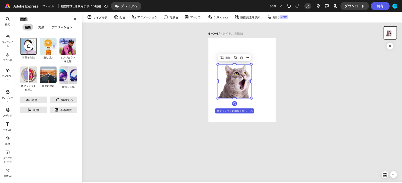This screenshot has width=402, height=183.
Task: Click 置換要素を表示
Action: pos(248,17)
